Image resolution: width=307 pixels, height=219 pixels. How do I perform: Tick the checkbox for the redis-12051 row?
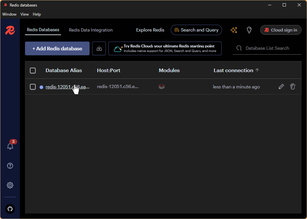tap(33, 87)
